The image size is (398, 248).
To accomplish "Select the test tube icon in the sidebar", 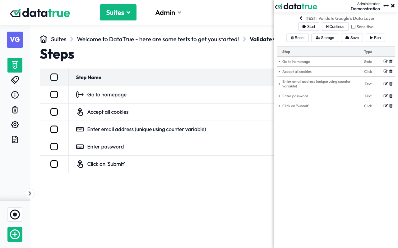I will [15, 65].
